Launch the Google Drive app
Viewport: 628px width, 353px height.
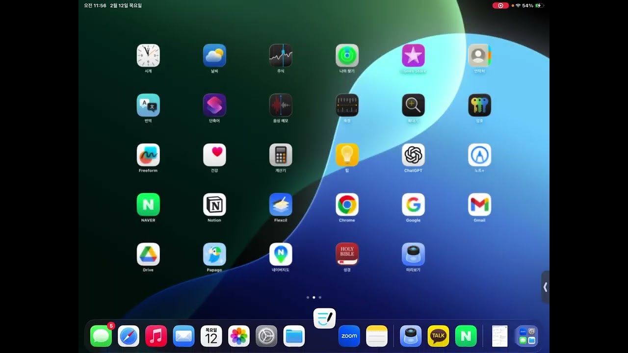(148, 254)
